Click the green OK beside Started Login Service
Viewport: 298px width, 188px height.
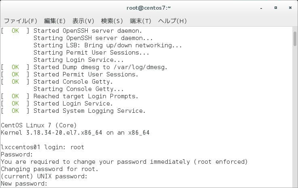15,104
